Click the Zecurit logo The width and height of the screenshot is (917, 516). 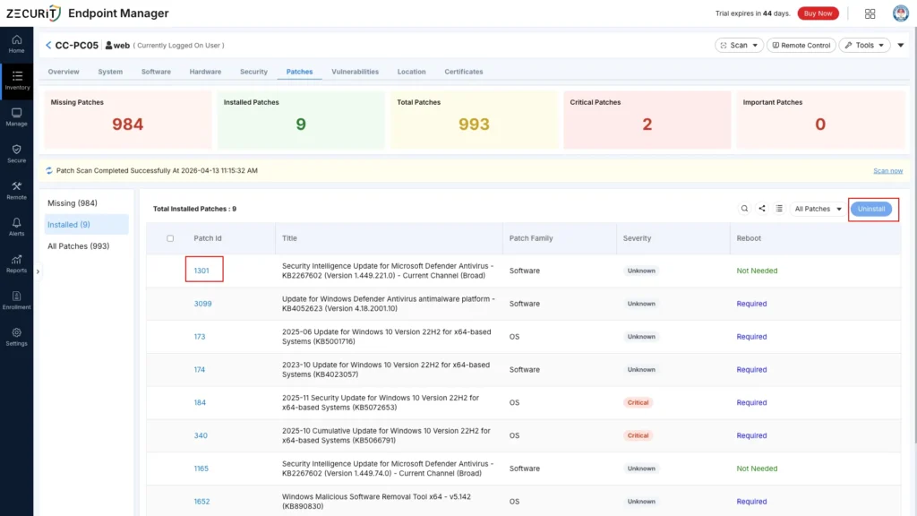[x=33, y=13]
